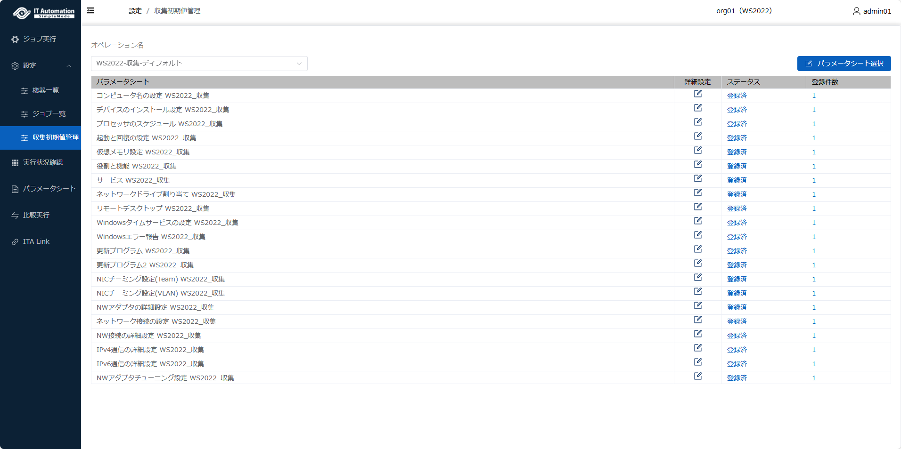Open the admin01 user menu
The height and width of the screenshot is (449, 901).
pyautogui.click(x=872, y=11)
